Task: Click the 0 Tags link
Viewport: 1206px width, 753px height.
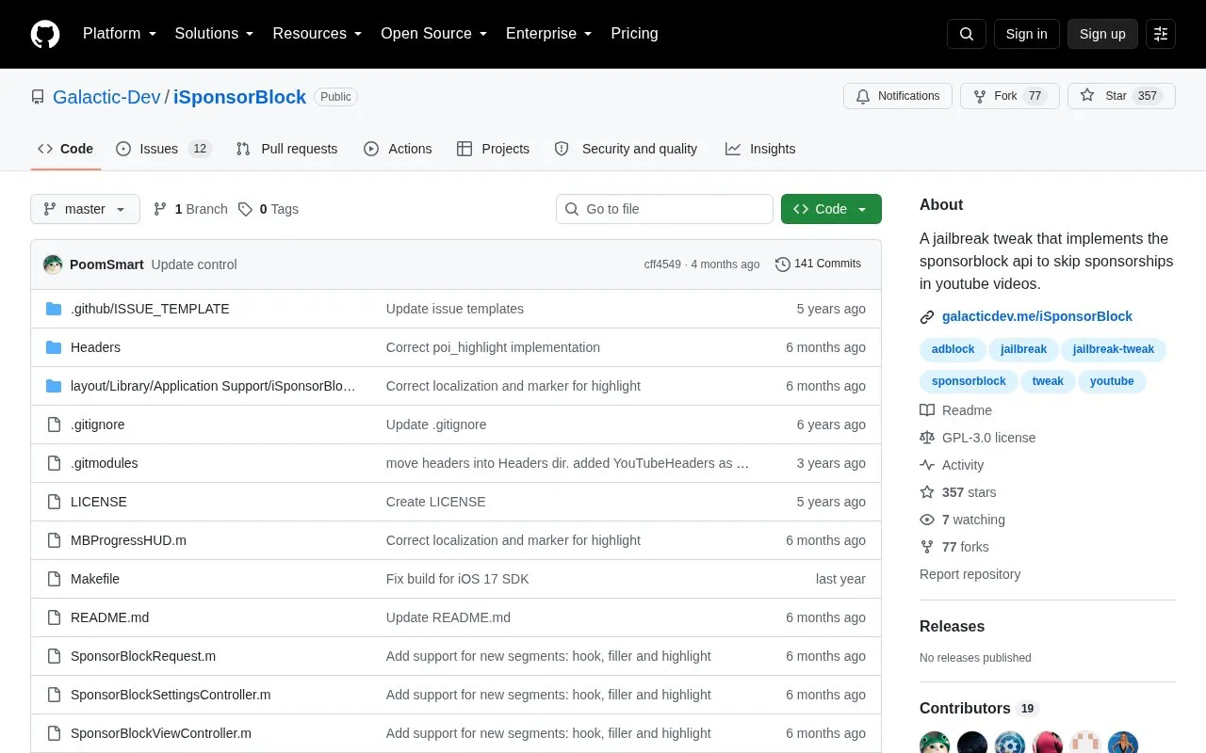Action: [x=269, y=209]
